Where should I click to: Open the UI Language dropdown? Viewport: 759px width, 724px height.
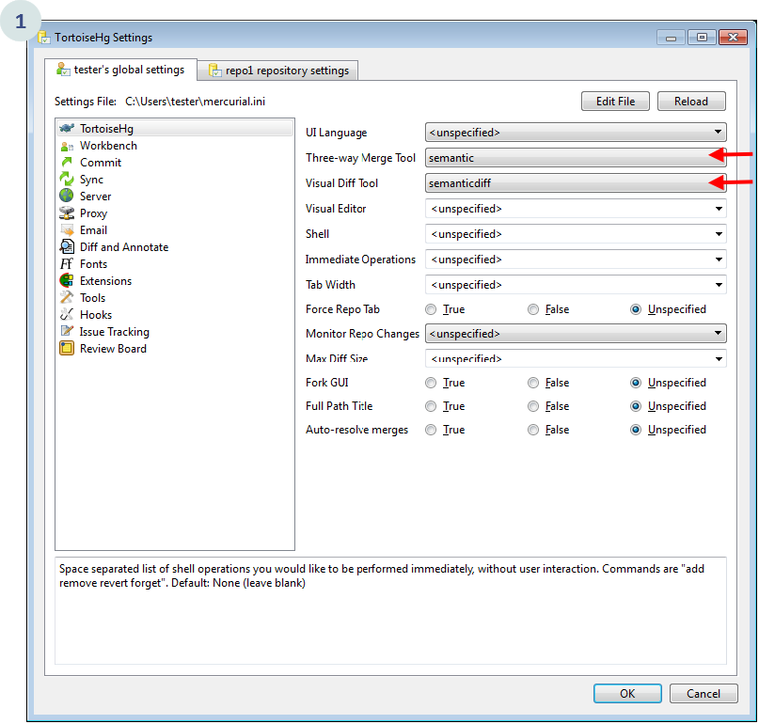pyautogui.click(x=576, y=133)
